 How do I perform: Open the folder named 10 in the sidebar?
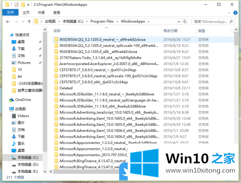20,69
